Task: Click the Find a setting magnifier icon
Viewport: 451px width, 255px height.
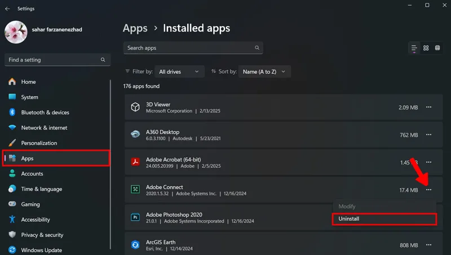Action: (x=103, y=60)
